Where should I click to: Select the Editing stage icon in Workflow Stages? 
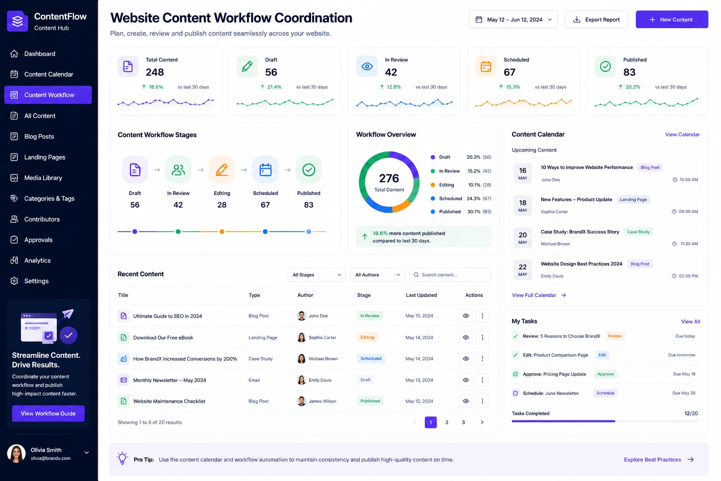222,170
